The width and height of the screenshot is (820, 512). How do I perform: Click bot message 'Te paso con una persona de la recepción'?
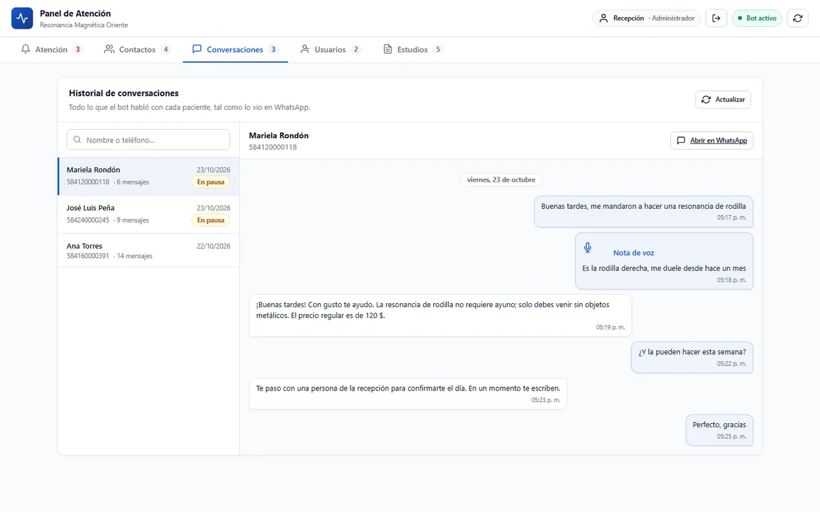tap(408, 393)
